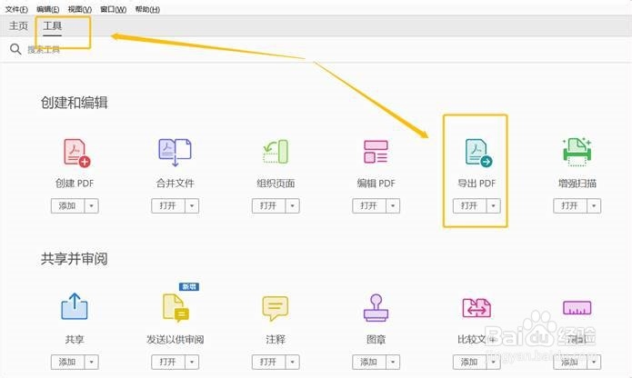Expand dropdown arrow under 导出 PDF
Viewport: 632px width, 378px height.
(494, 205)
